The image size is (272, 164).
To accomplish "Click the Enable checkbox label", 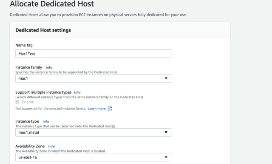I will (28, 102).
